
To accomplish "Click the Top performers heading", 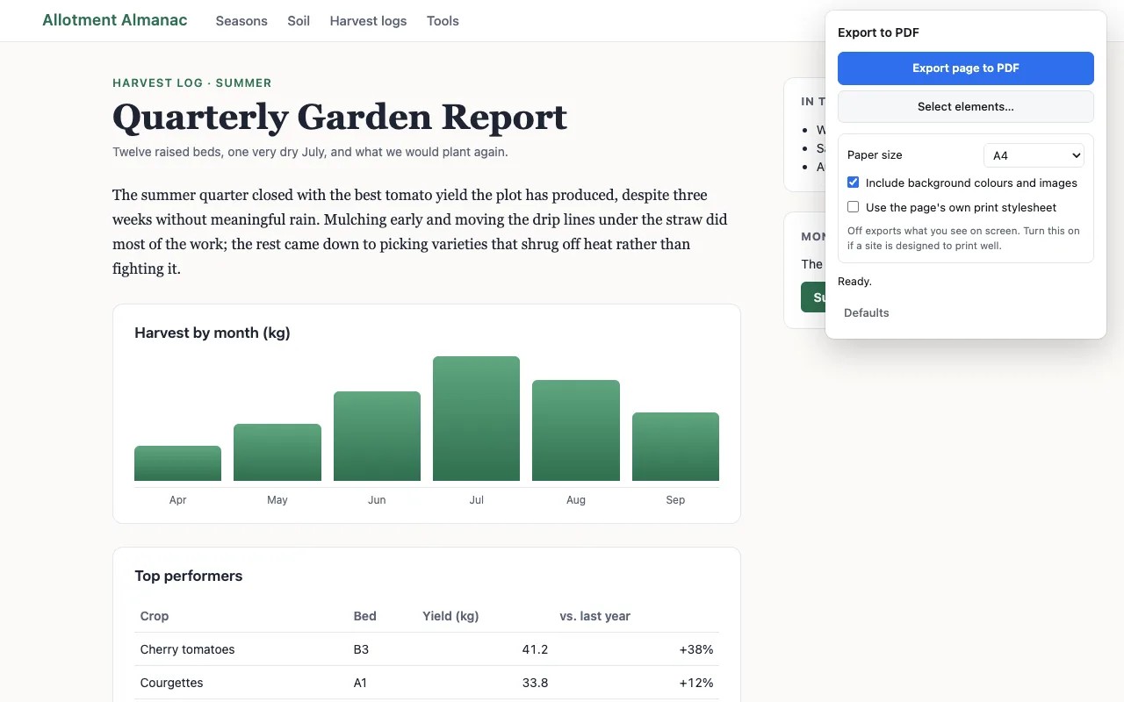I will 189,576.
